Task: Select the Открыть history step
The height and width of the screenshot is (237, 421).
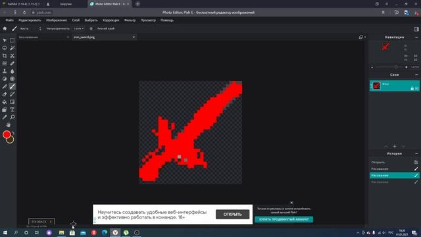Action: point(394,163)
